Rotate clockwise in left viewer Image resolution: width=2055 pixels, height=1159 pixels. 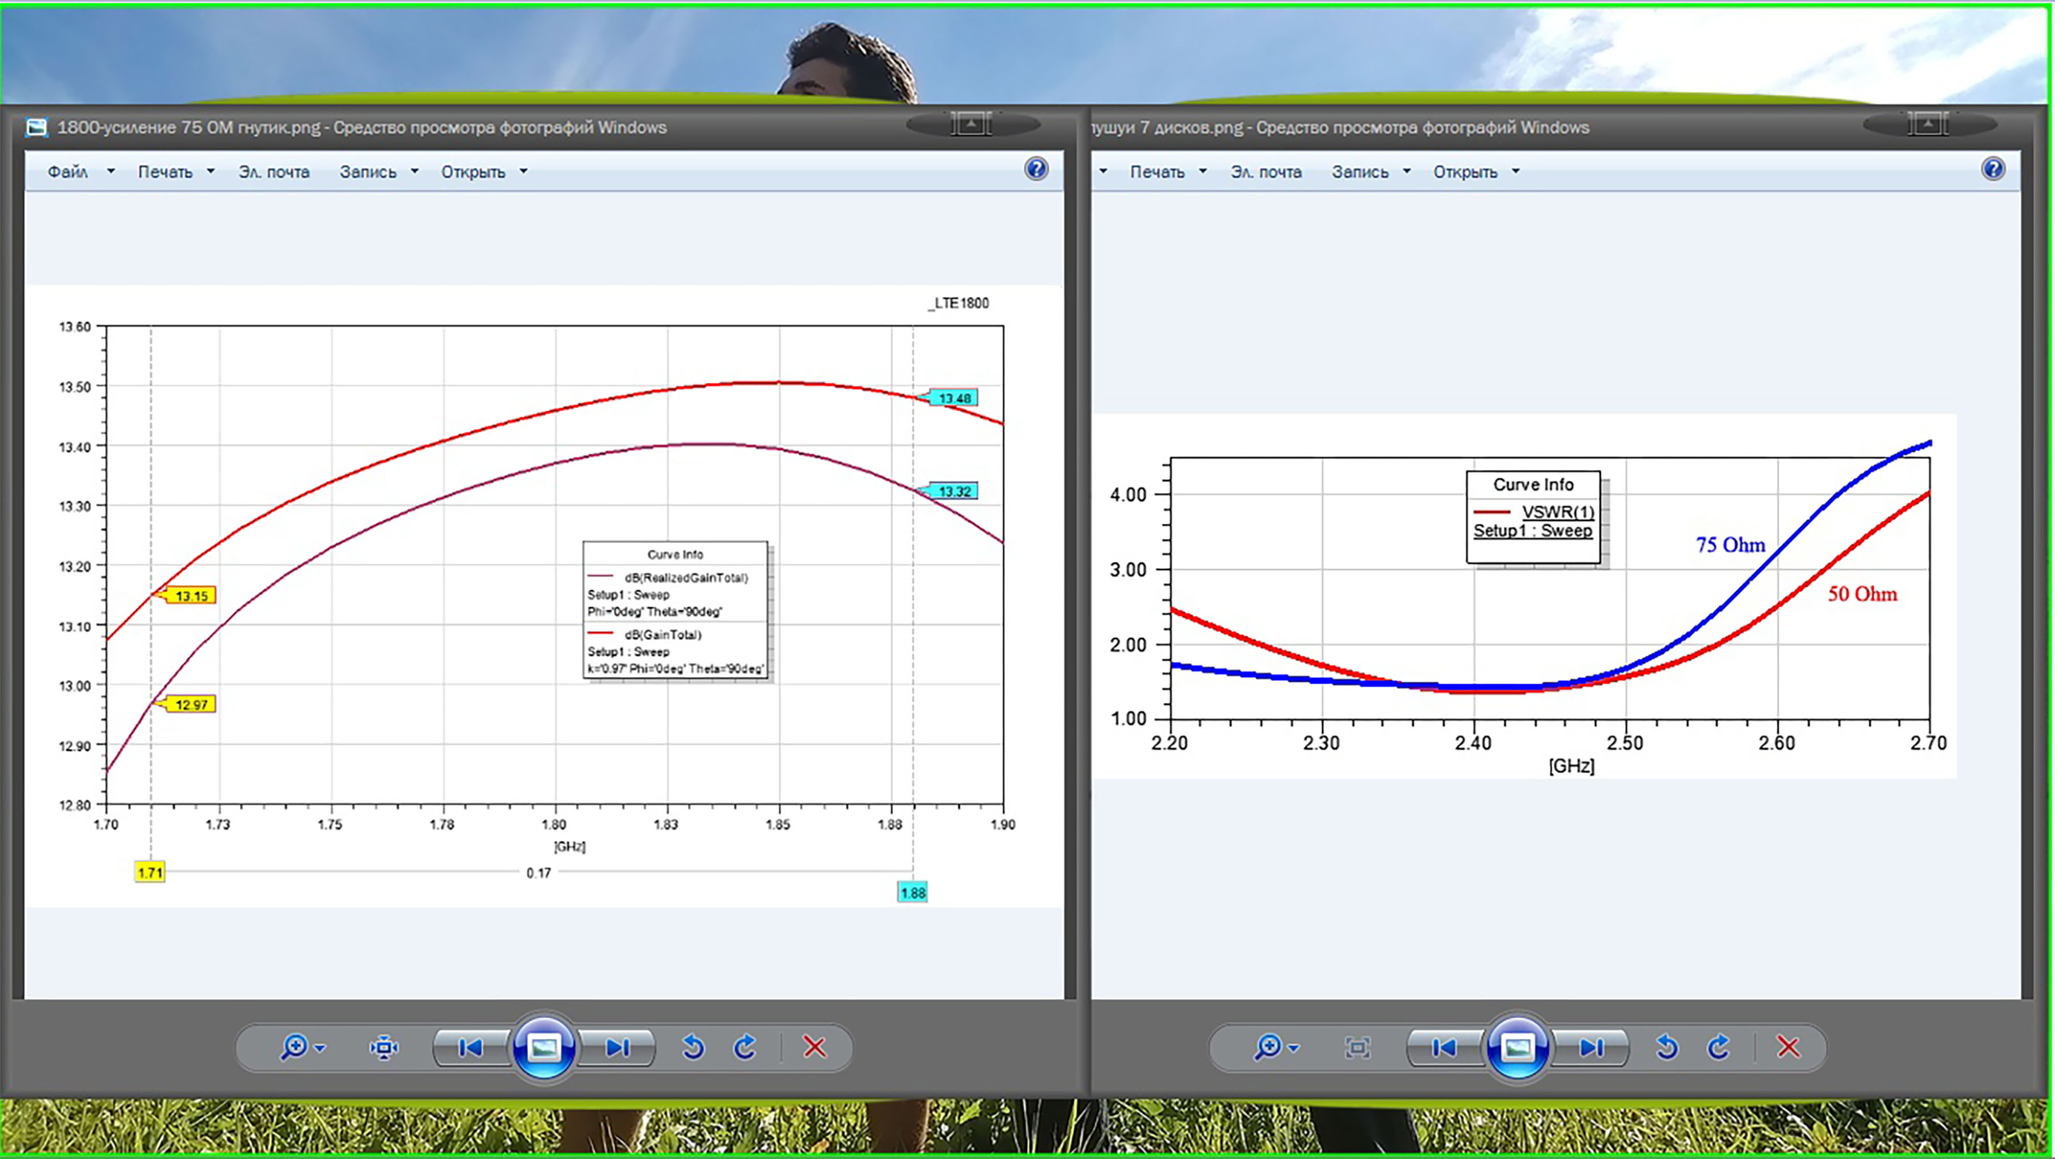point(745,1047)
